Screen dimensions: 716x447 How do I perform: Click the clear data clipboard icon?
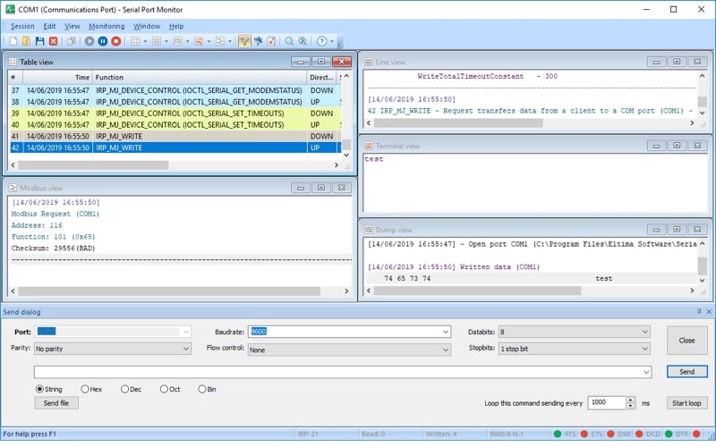pyautogui.click(x=271, y=41)
